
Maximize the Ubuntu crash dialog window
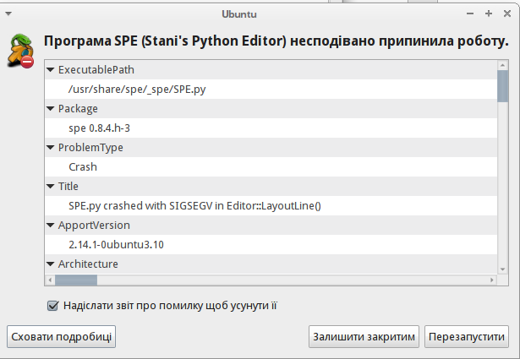pos(488,14)
